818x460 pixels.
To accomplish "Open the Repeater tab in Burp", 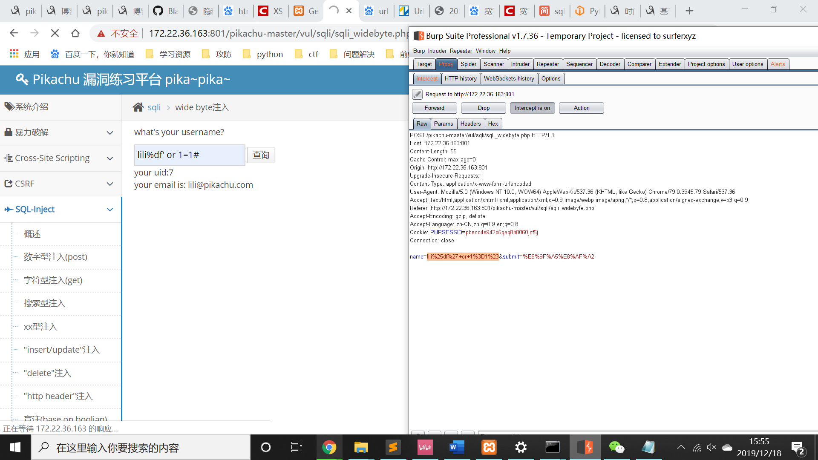I will click(x=547, y=64).
